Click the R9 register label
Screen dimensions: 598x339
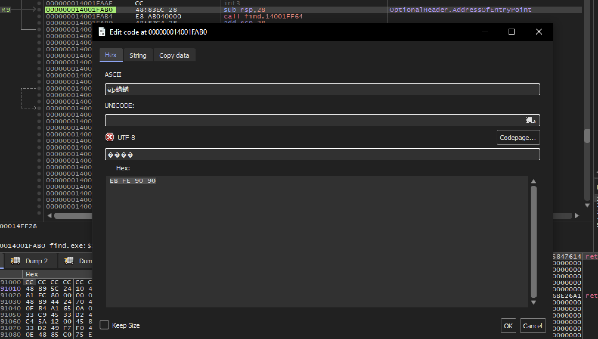(x=6, y=10)
